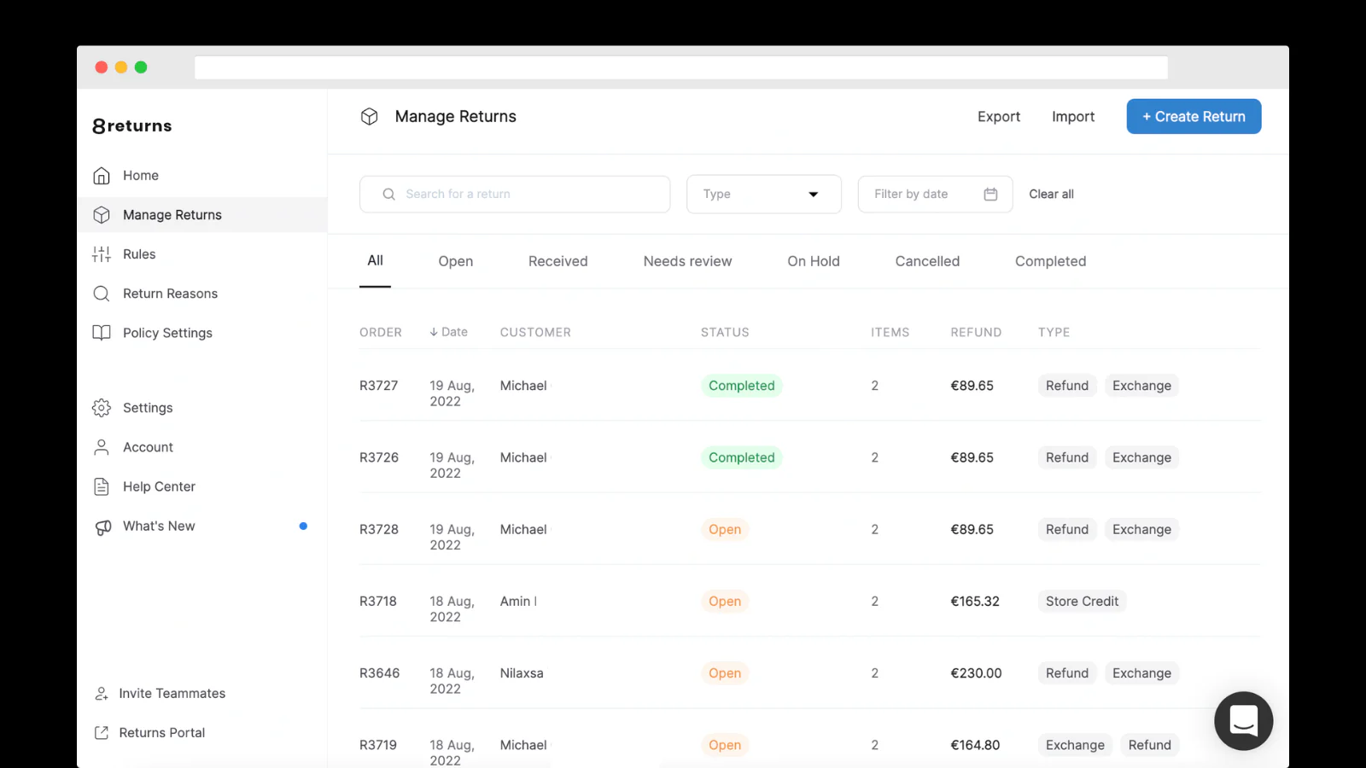Open the chat support bubble

point(1244,721)
